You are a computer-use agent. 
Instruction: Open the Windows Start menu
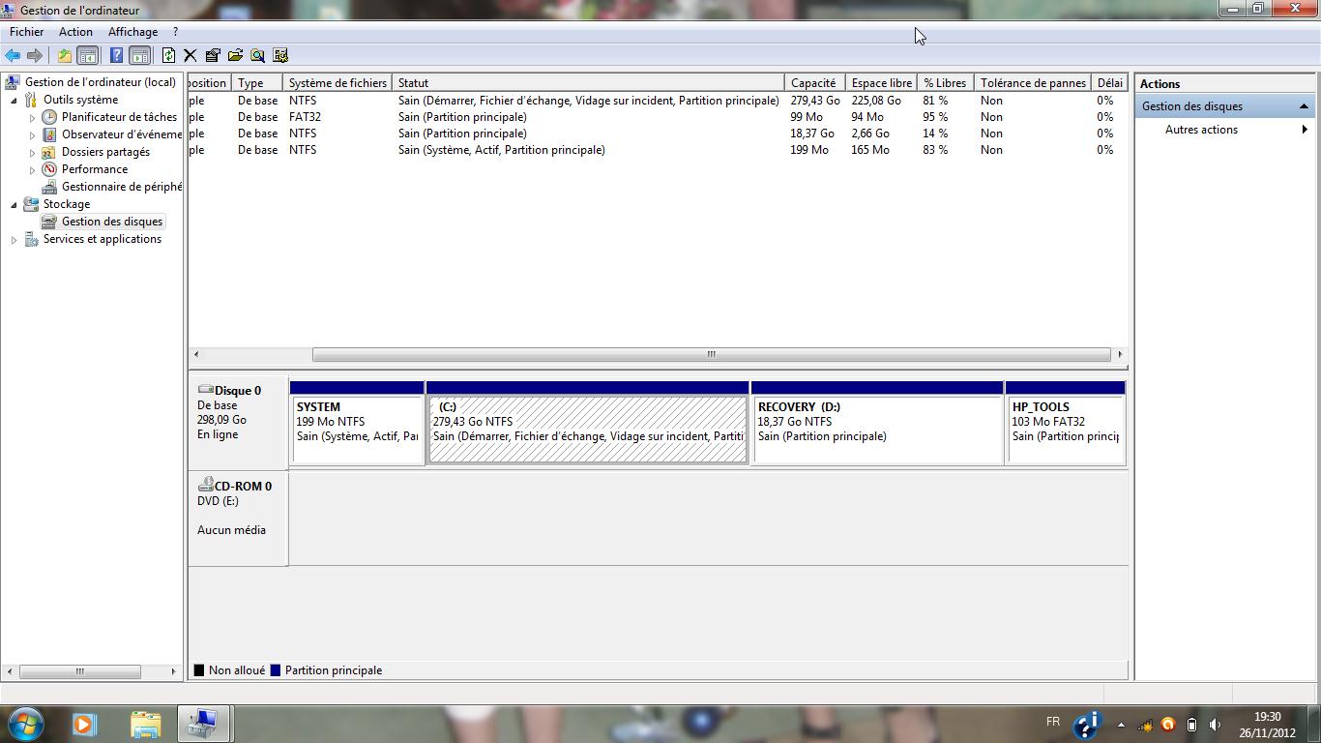pyautogui.click(x=25, y=724)
